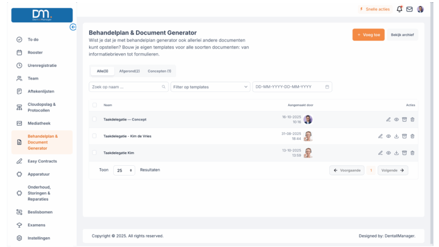Click Bekijk archief button
Viewport: 439px width, 247px height.
(x=402, y=35)
